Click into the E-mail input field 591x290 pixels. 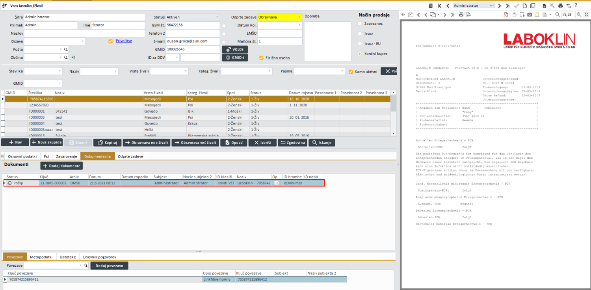pos(193,41)
